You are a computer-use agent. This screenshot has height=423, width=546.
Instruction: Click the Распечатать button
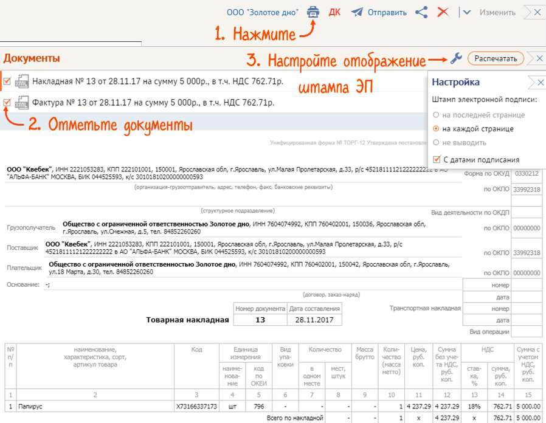point(496,58)
